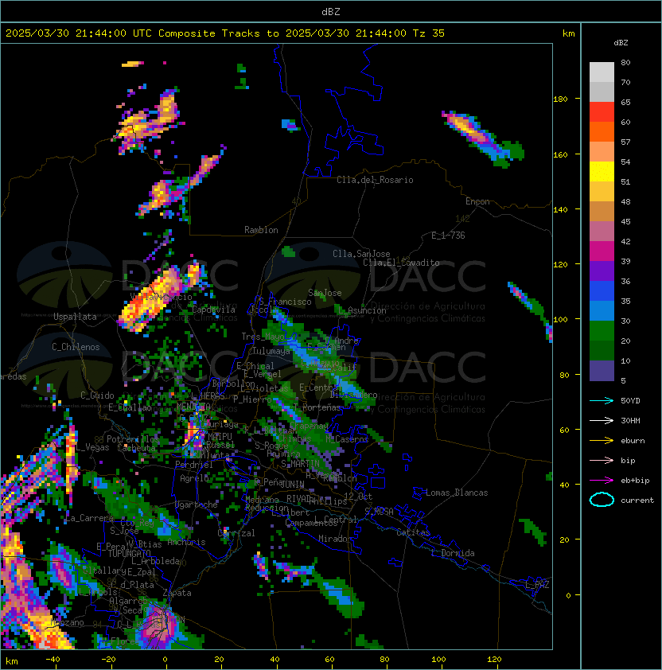Select the Capdevila label

click(x=213, y=310)
